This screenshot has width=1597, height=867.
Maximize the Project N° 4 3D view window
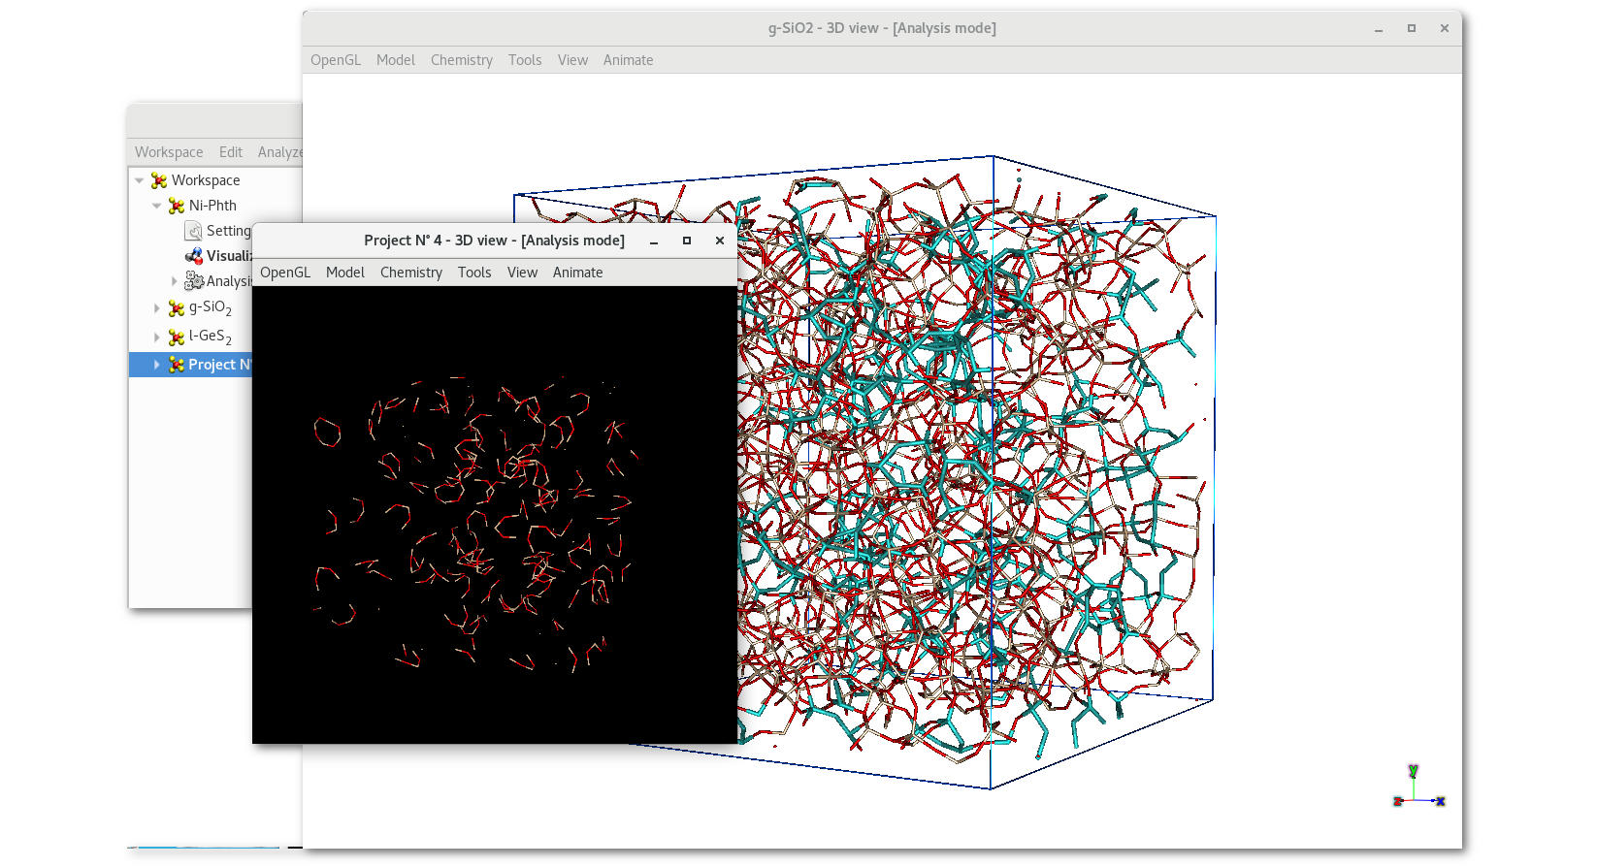(x=687, y=241)
